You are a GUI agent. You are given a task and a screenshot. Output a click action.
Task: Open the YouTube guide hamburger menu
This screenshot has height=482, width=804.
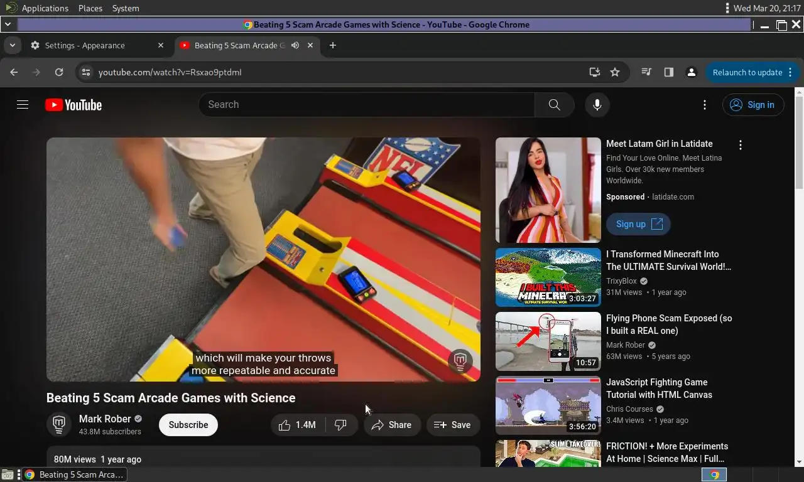click(x=23, y=105)
